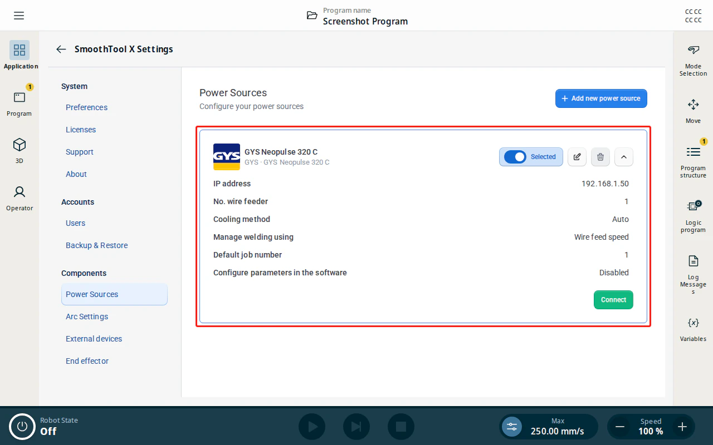This screenshot has height=445, width=713.
Task: Click the IP address value 192.168.1.50
Action: (605, 184)
